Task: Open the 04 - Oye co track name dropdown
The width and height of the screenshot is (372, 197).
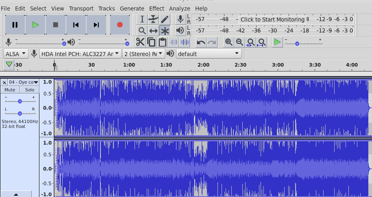Action: 24,82
